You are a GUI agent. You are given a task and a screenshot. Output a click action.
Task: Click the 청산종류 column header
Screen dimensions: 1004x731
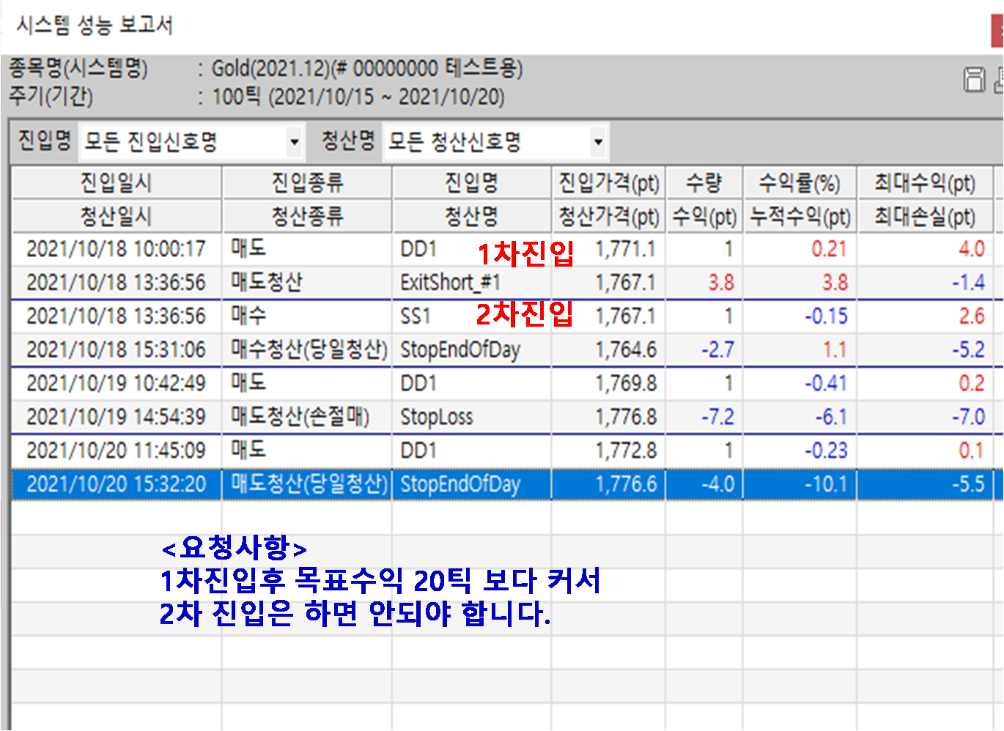coord(306,217)
